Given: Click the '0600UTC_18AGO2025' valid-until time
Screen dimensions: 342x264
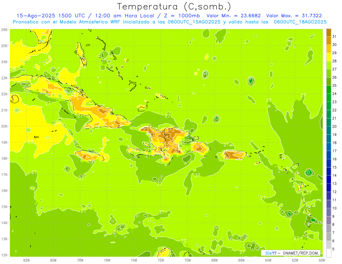Looking at the screenshot, I should (x=300, y=22).
